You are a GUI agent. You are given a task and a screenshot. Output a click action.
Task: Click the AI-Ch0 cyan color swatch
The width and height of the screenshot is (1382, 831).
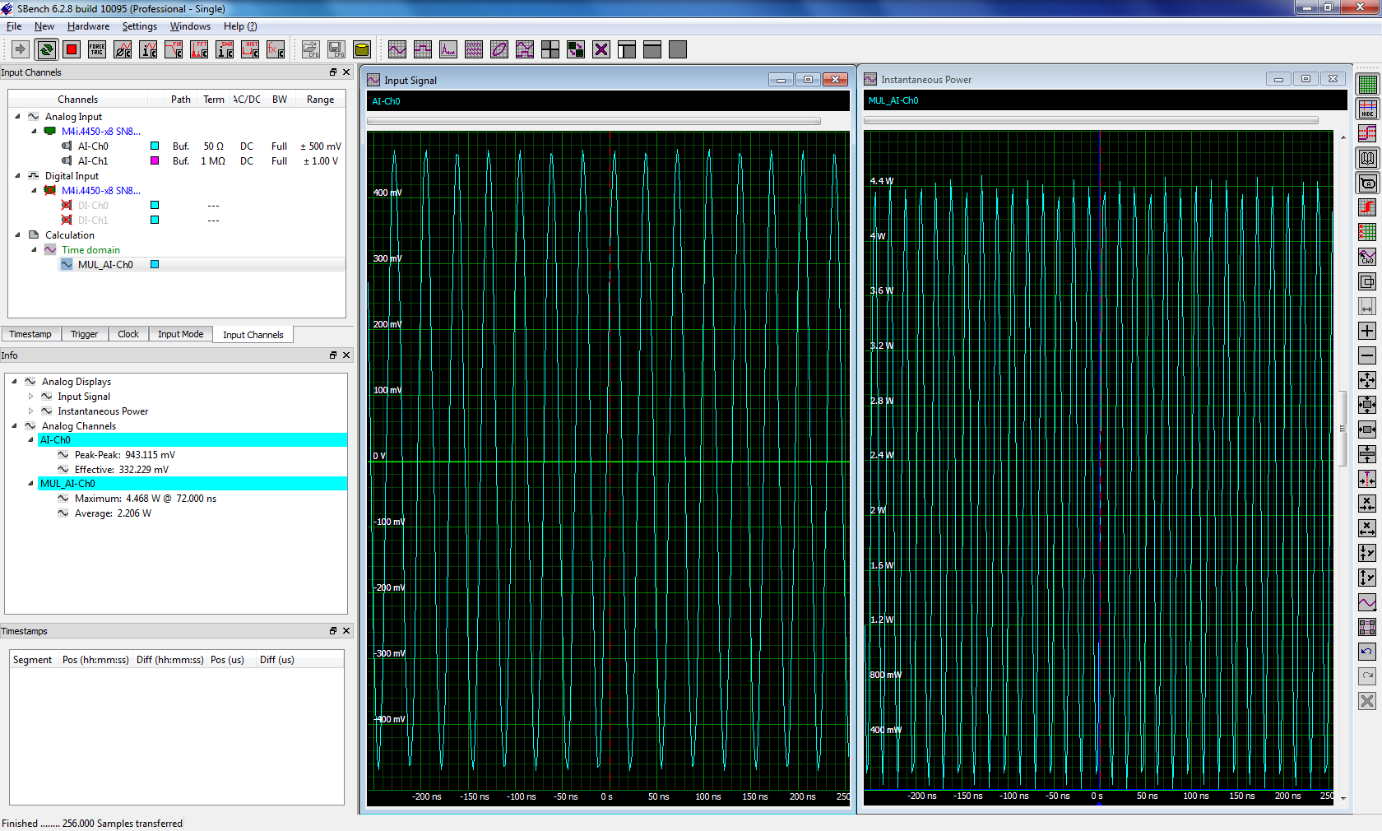(x=155, y=146)
